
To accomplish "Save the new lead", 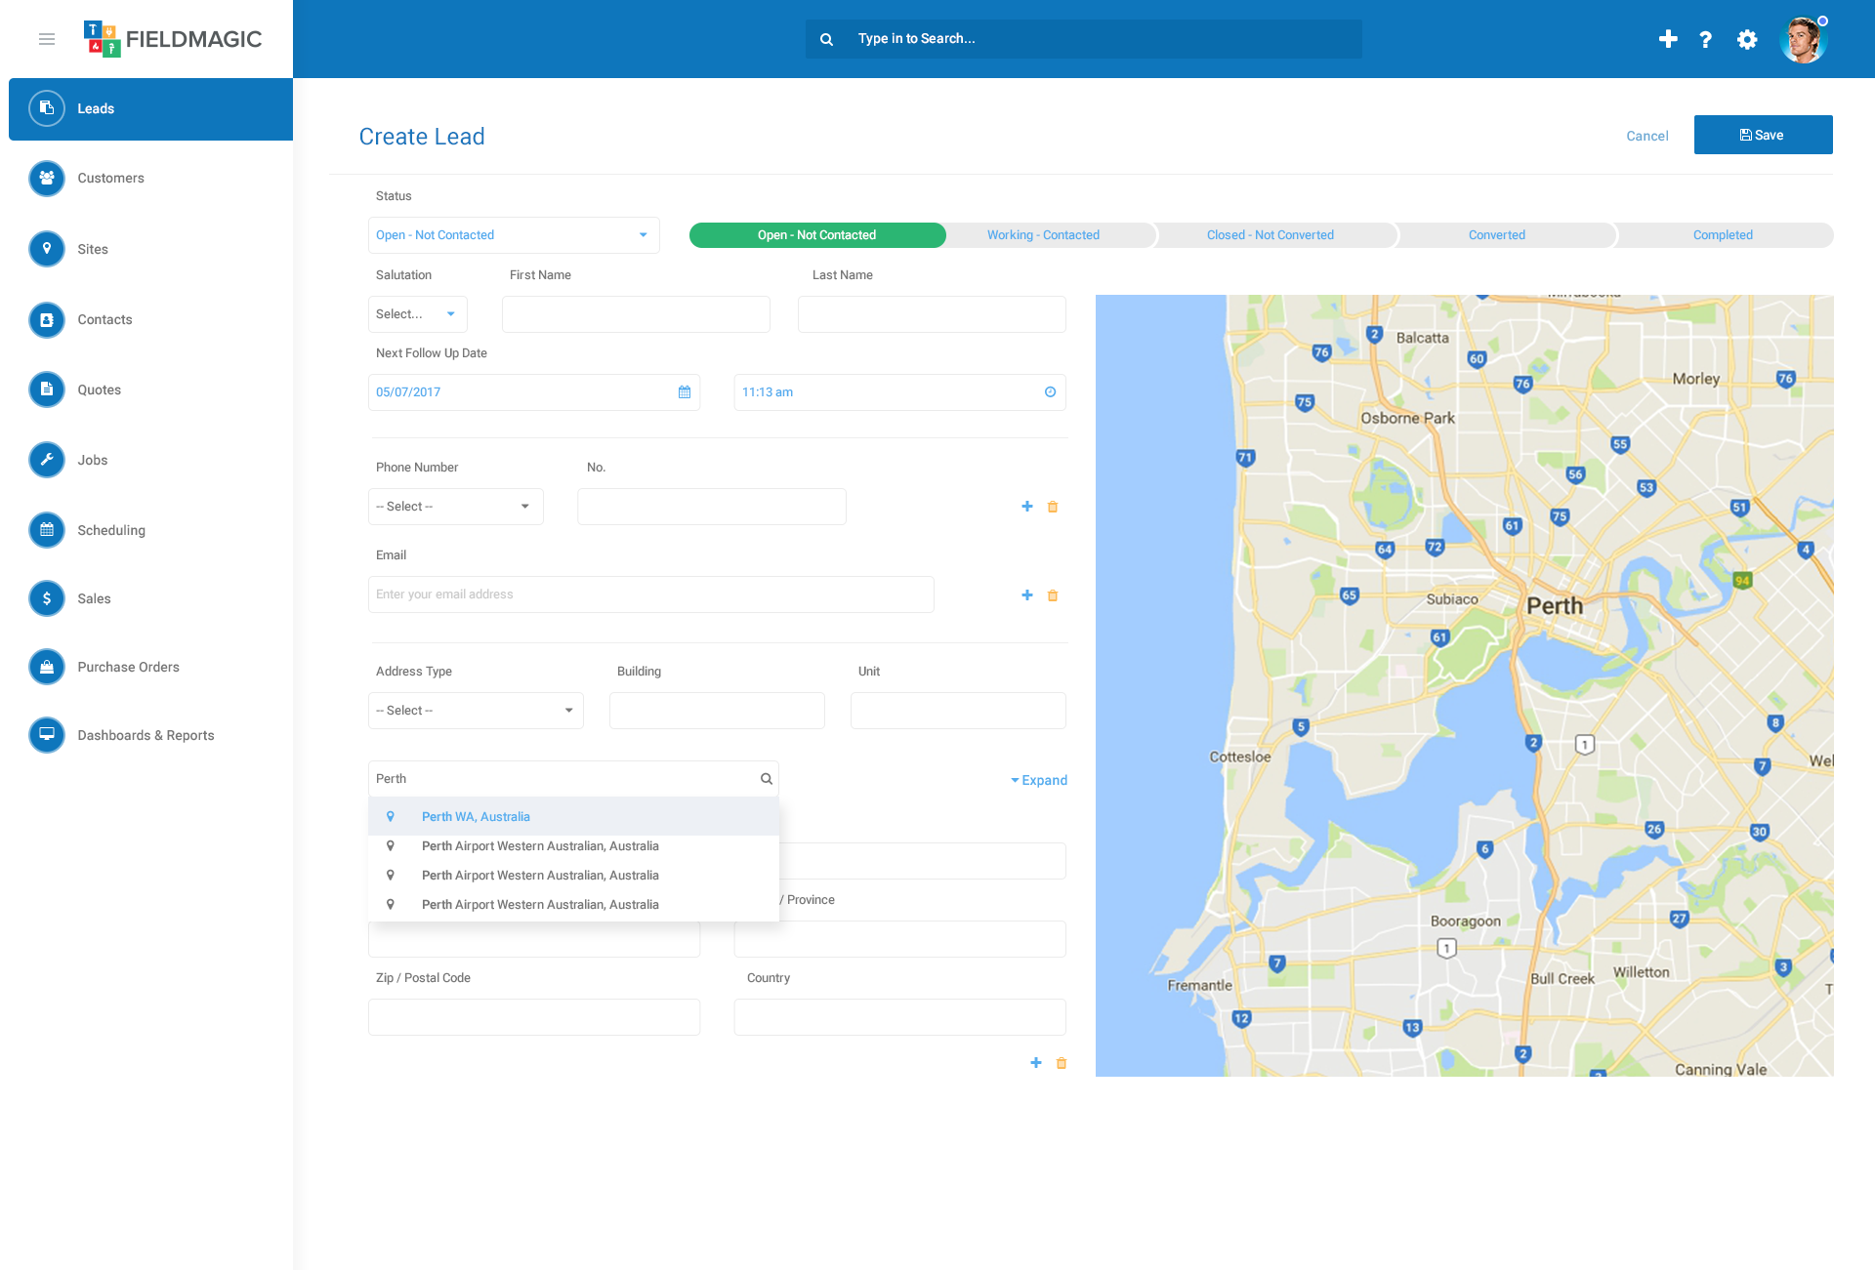I will tap(1763, 135).
